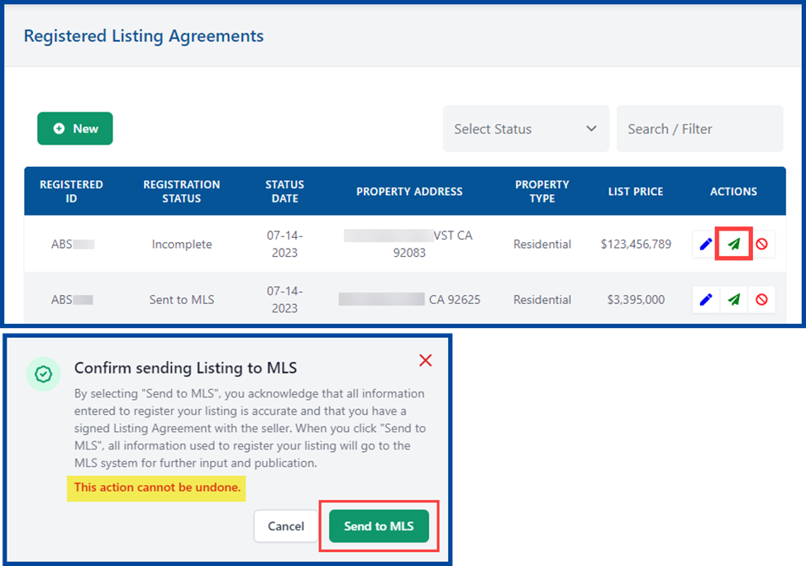Image resolution: width=806 pixels, height=566 pixels.
Task: Close the confirm dialog with red X
Action: point(426,360)
